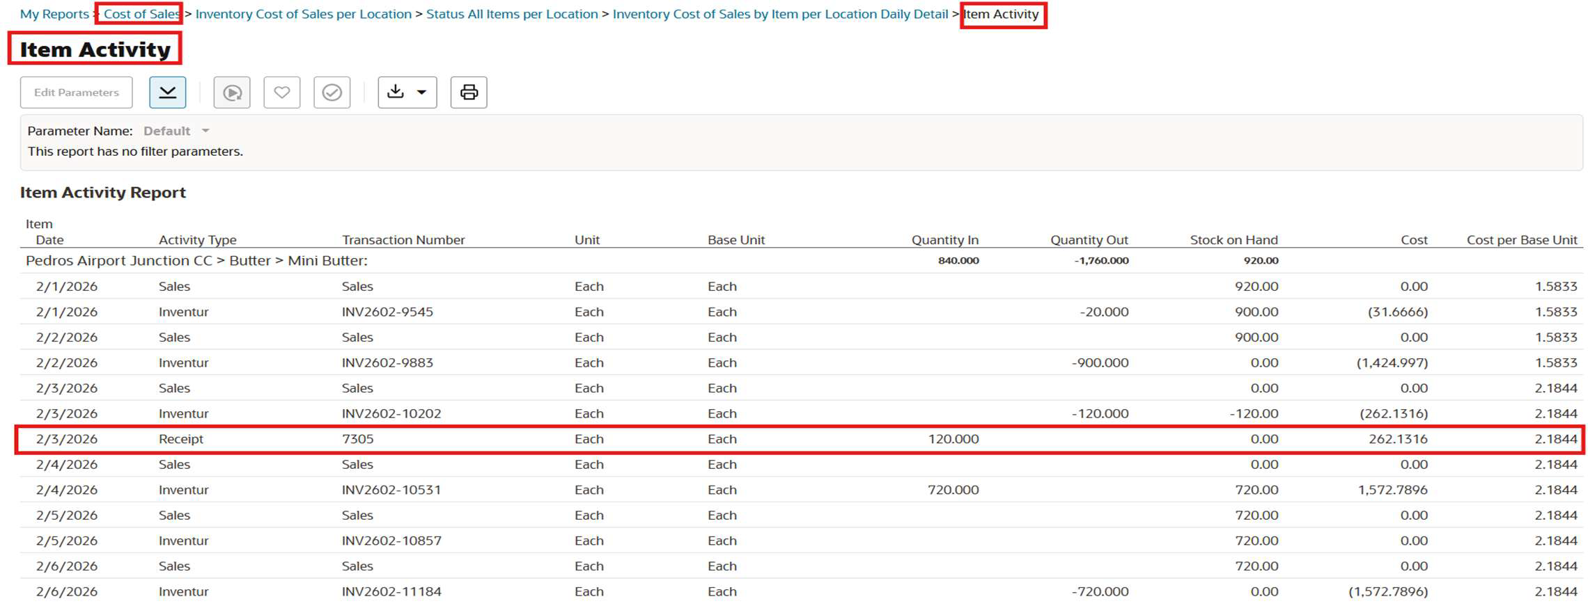Click the heart favorite icon
This screenshot has height=606, width=1588.
pos(282,93)
